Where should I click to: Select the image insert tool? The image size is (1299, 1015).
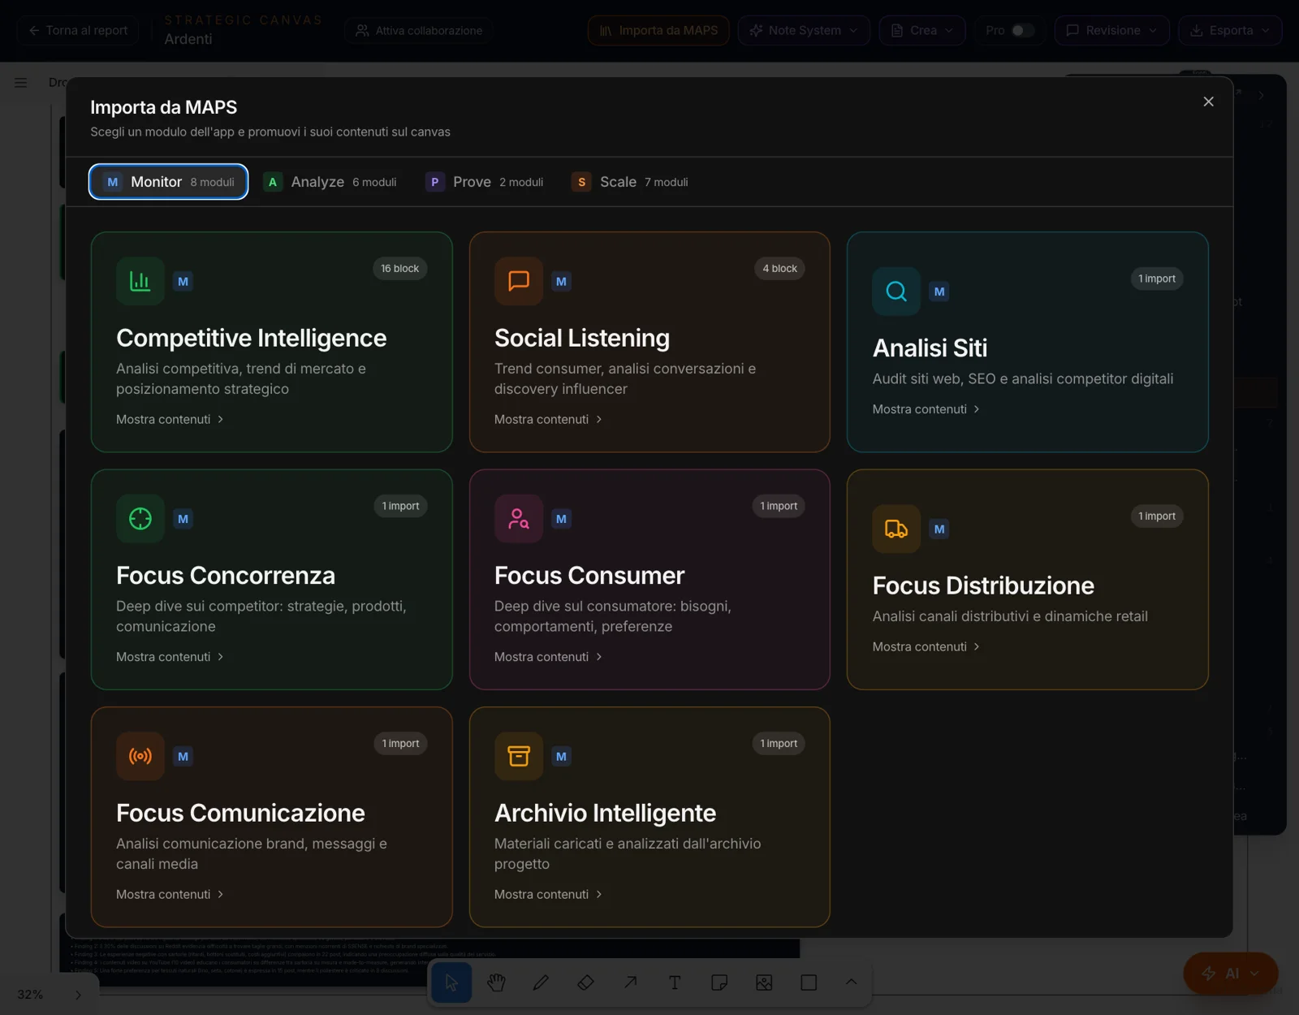point(764,983)
